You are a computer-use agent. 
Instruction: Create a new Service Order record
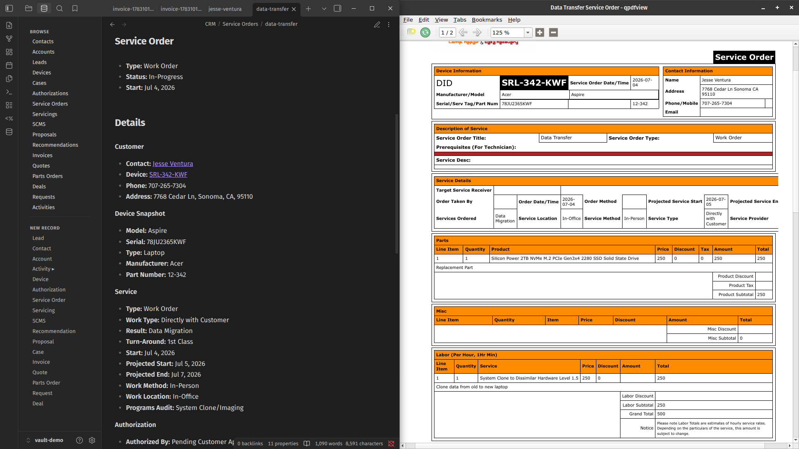tap(49, 300)
